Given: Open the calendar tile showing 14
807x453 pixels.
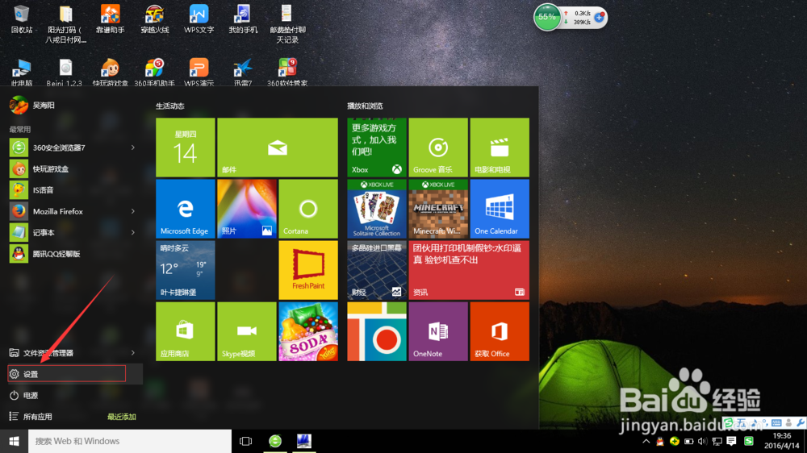Looking at the screenshot, I should tap(186, 147).
